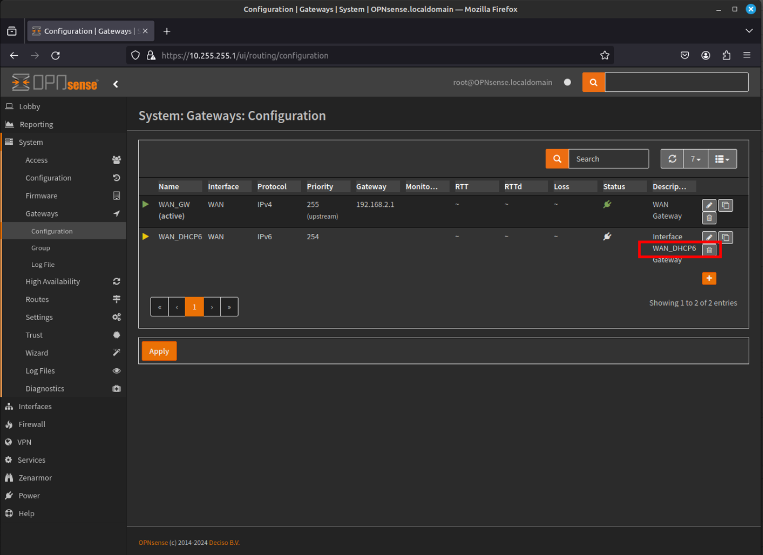Screen dimensions: 763x555
Task: Go to next page in pagination
Action: pos(212,307)
